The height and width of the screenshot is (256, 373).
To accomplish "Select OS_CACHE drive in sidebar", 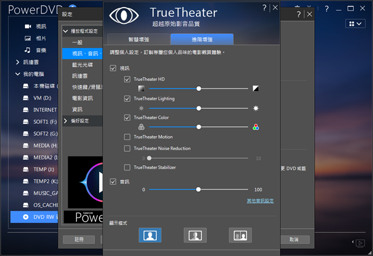I will click(x=40, y=205).
